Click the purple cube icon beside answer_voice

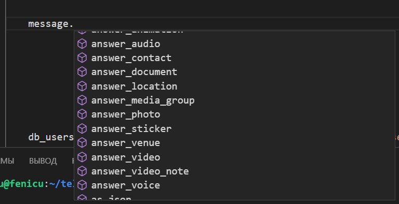82,185
